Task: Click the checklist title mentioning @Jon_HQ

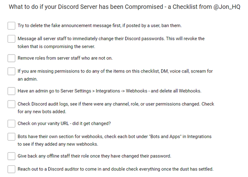Action: tap(124, 7)
